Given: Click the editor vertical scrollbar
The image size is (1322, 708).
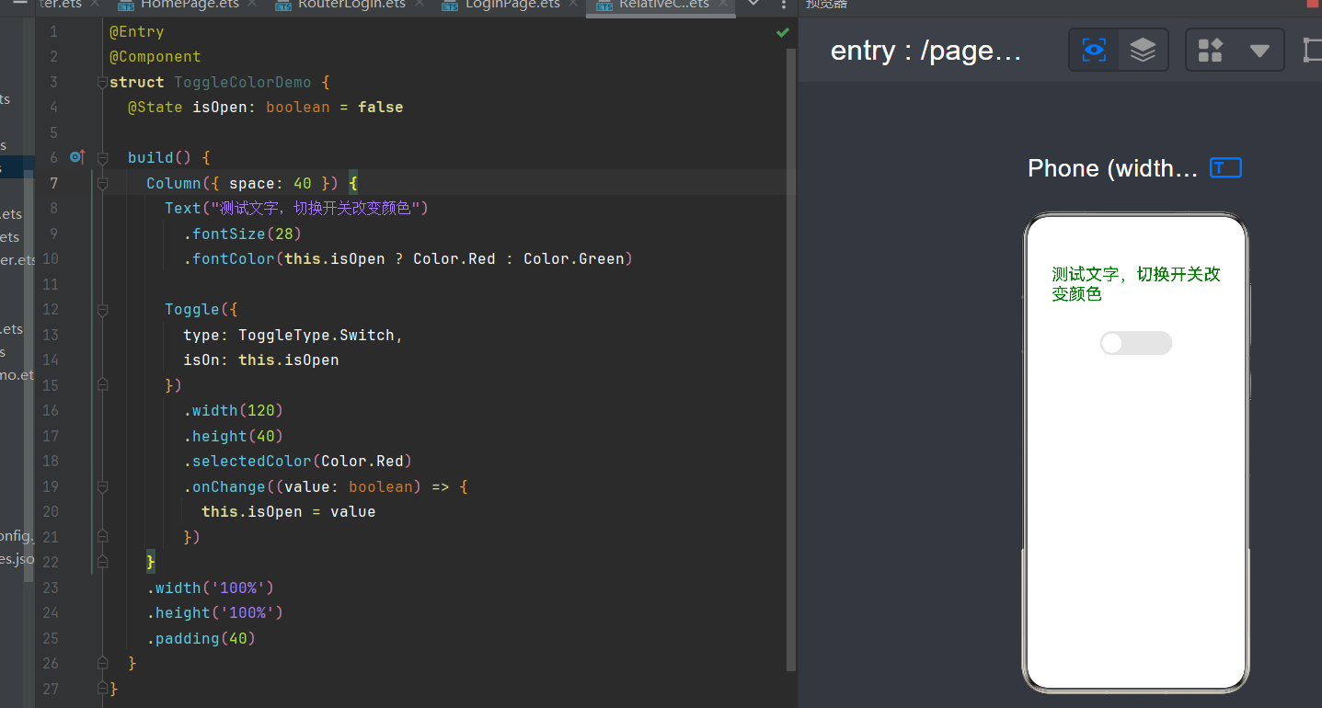Looking at the screenshot, I should pyautogui.click(x=791, y=359).
